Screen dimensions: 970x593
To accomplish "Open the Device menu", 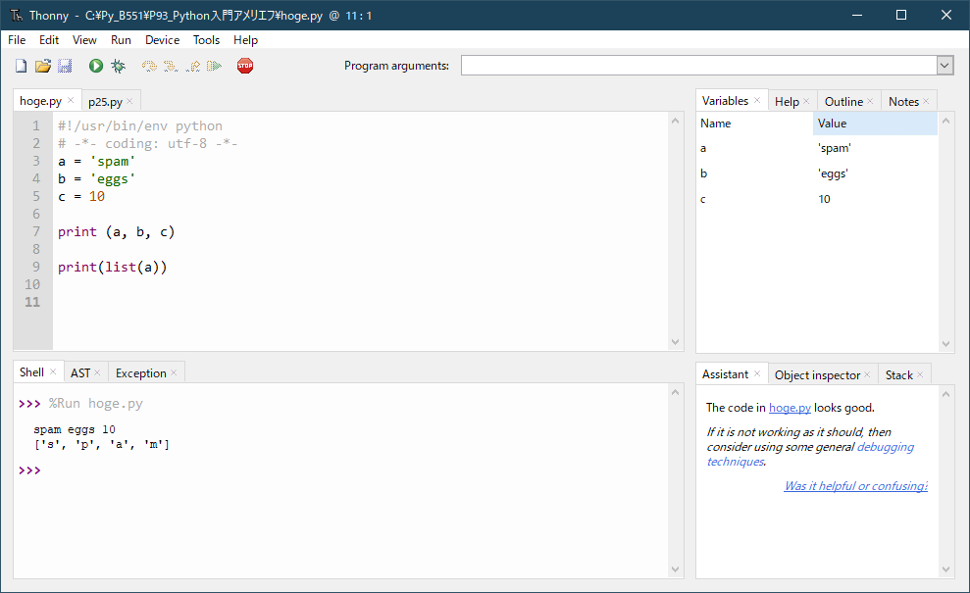I will click(x=162, y=39).
